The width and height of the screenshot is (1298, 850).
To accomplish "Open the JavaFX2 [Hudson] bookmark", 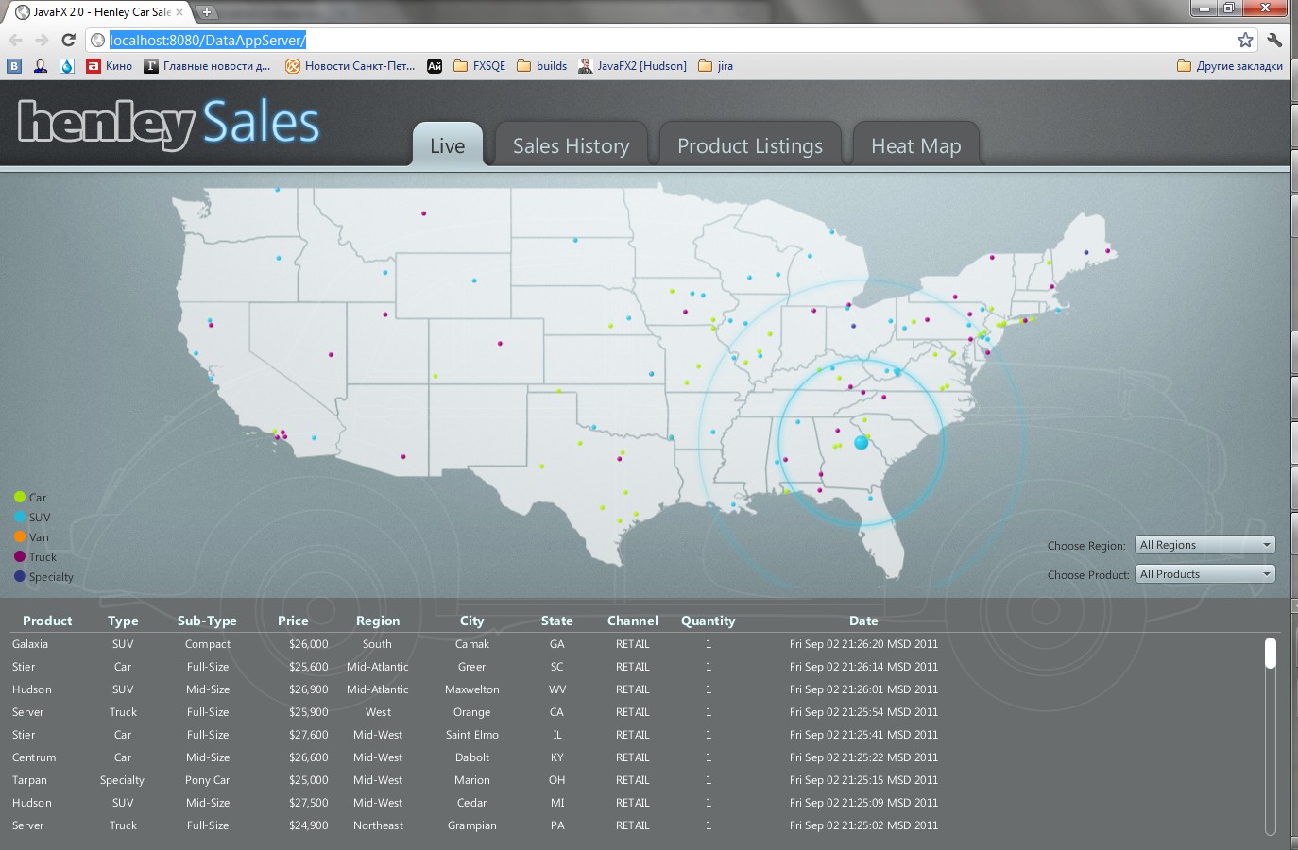I will click(x=632, y=66).
